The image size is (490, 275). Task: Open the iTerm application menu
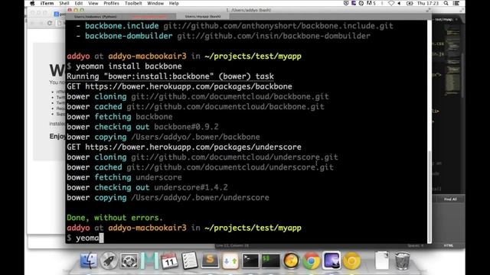[47, 3]
